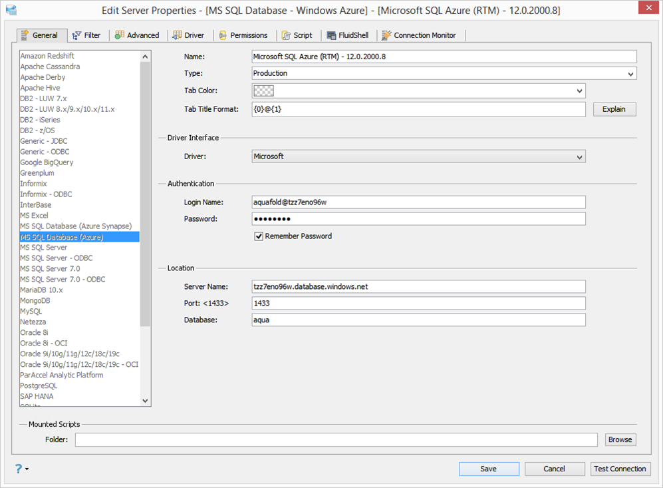Expand the Driver dropdown showing Microsoft
The image size is (663, 488).
pos(579,156)
